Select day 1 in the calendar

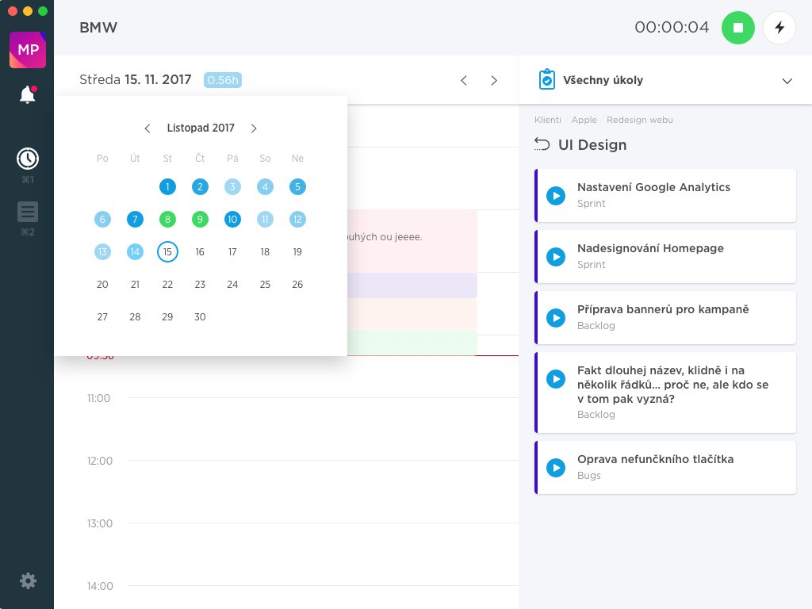pos(167,187)
